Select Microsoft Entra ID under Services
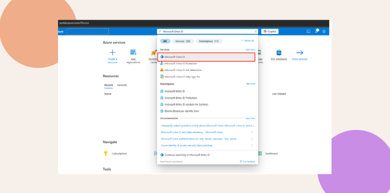This screenshot has height=193, width=390. point(206,57)
